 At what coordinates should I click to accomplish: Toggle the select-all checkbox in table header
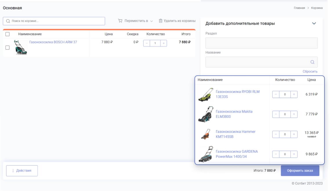pyautogui.click(x=8, y=34)
